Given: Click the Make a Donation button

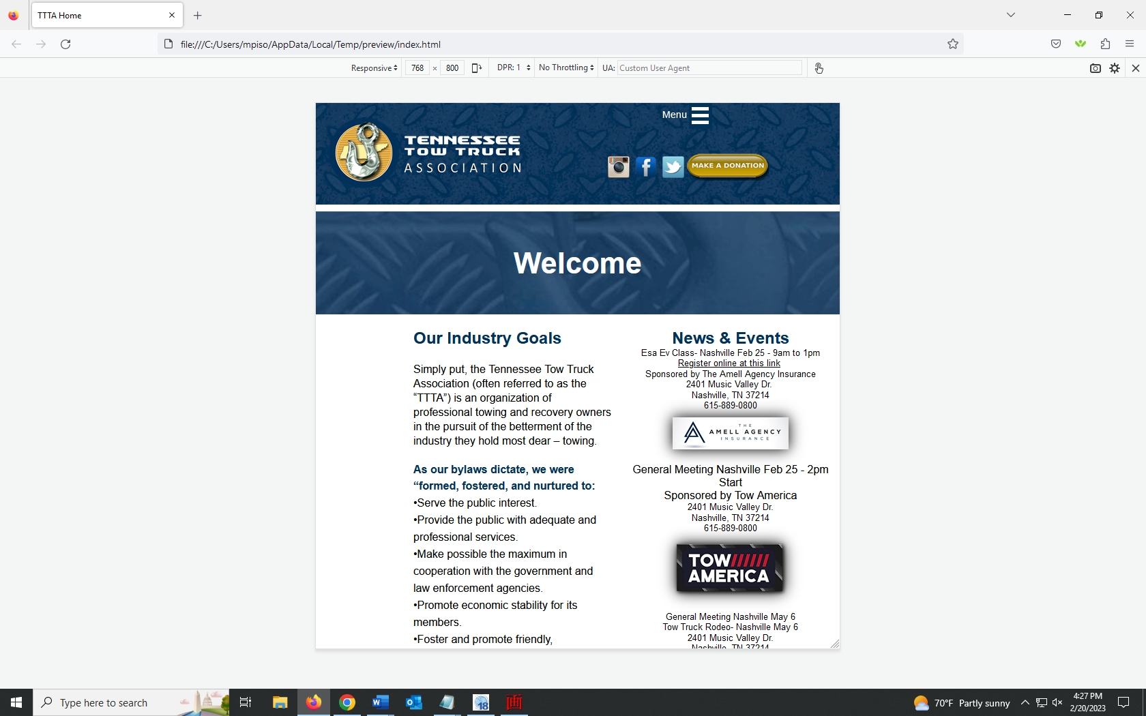Looking at the screenshot, I should pos(728,166).
